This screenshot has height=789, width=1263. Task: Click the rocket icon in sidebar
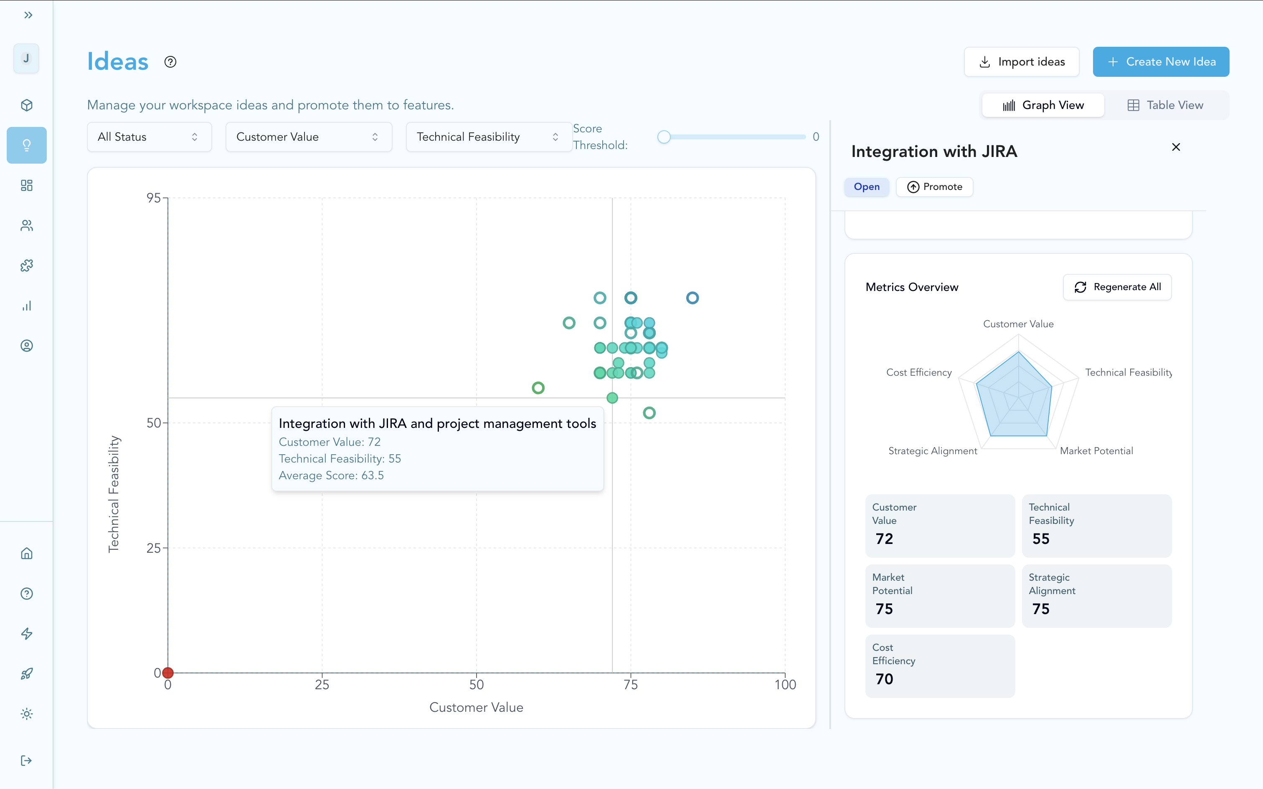coord(27,674)
